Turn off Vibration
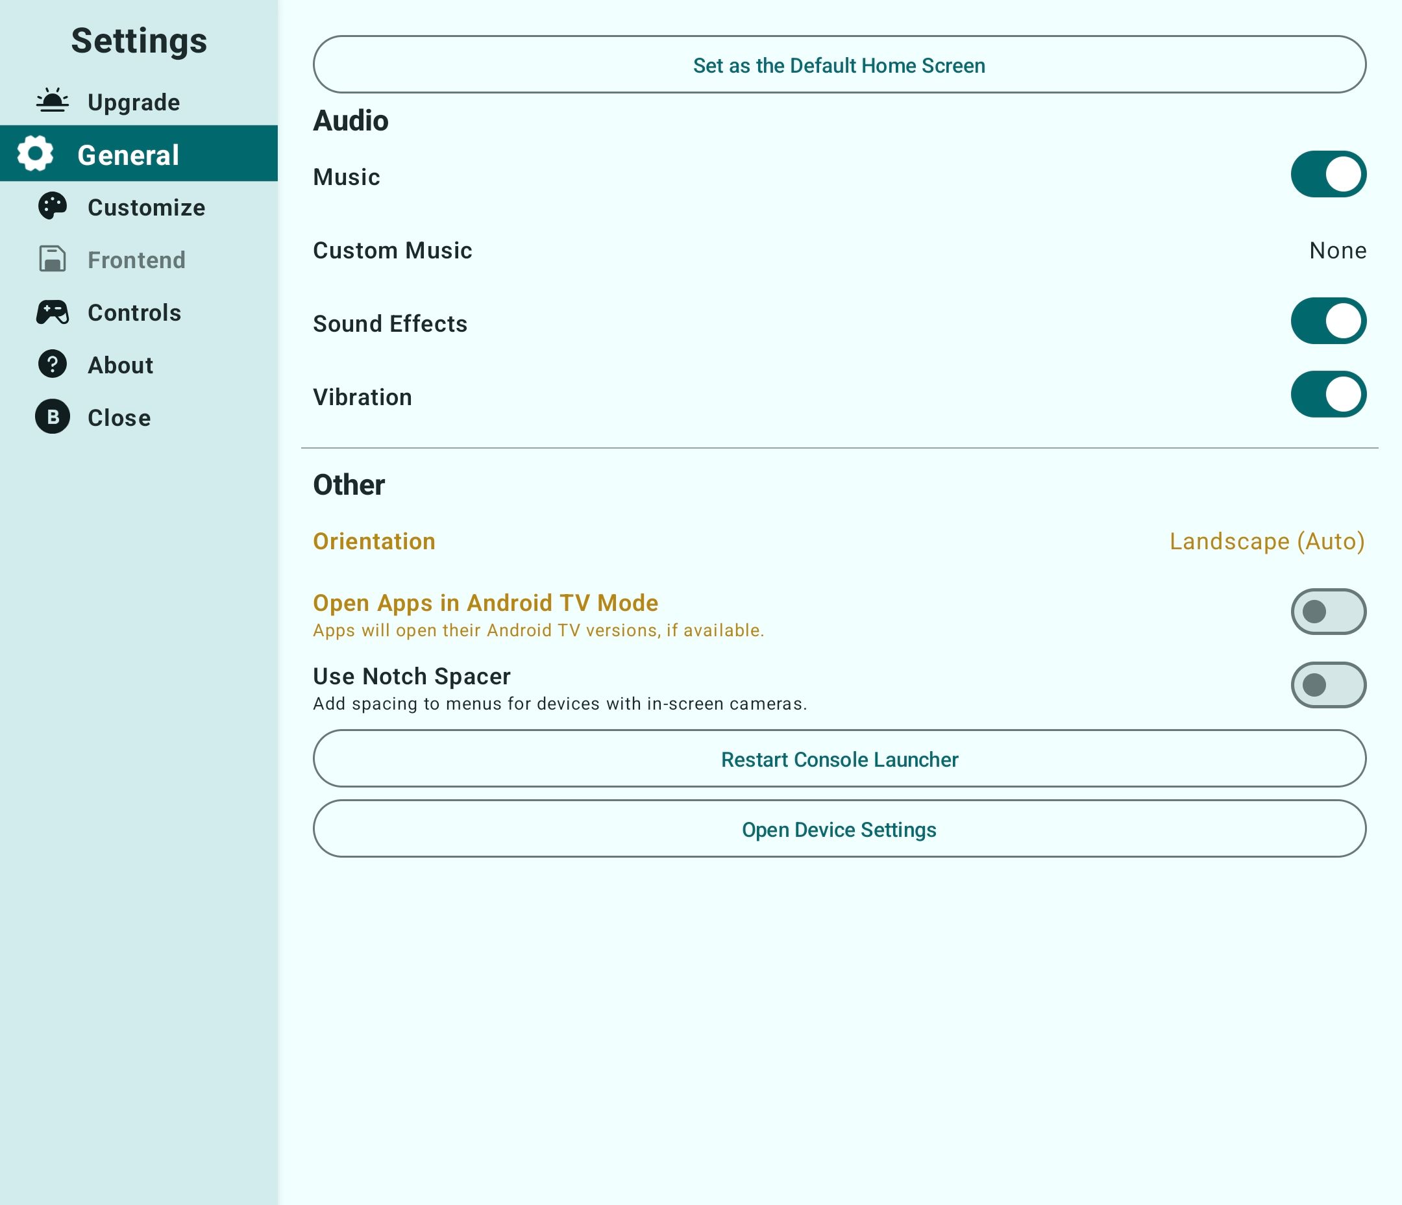This screenshot has width=1402, height=1205. [x=1328, y=394]
